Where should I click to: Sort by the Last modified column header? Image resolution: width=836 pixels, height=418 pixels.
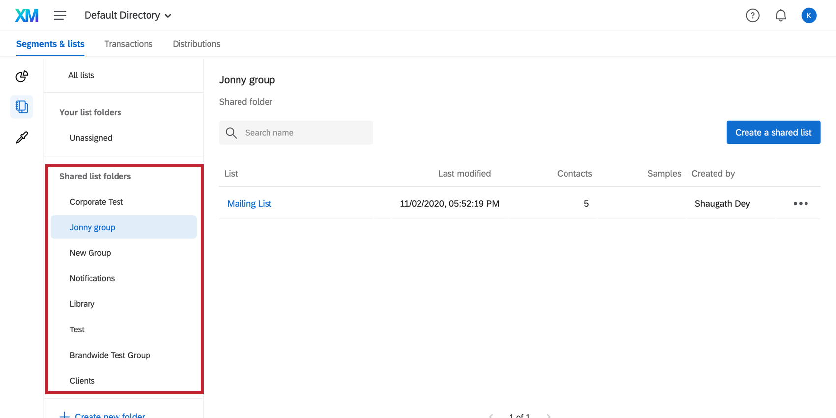[x=464, y=174]
